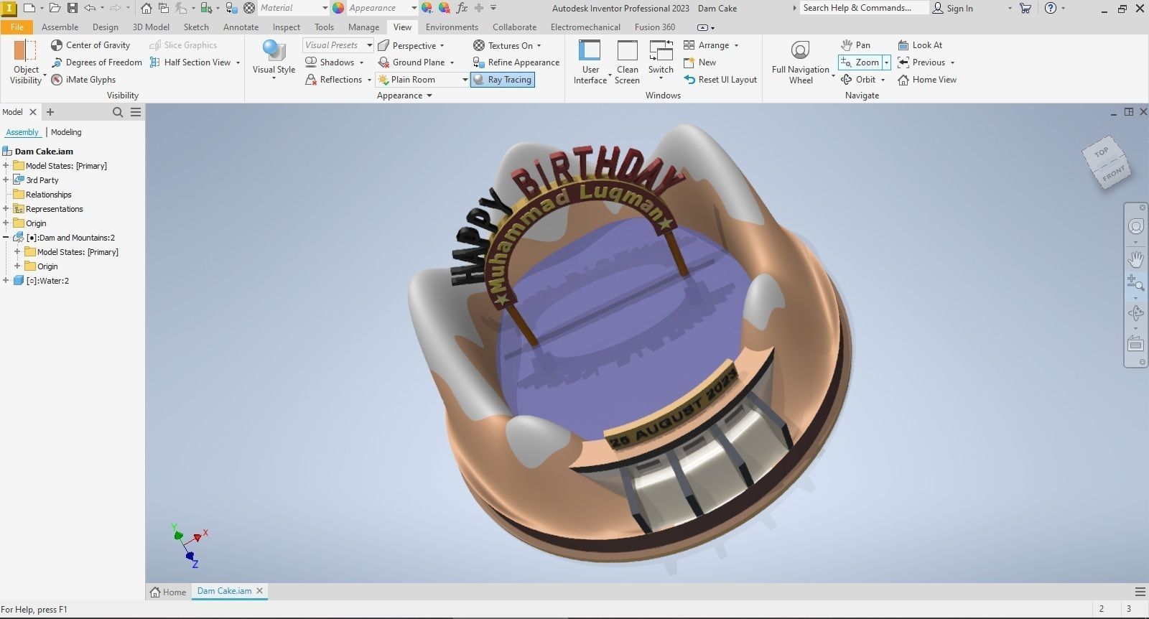The height and width of the screenshot is (619, 1149).
Task: Click the Sign In button
Action: 952,8
